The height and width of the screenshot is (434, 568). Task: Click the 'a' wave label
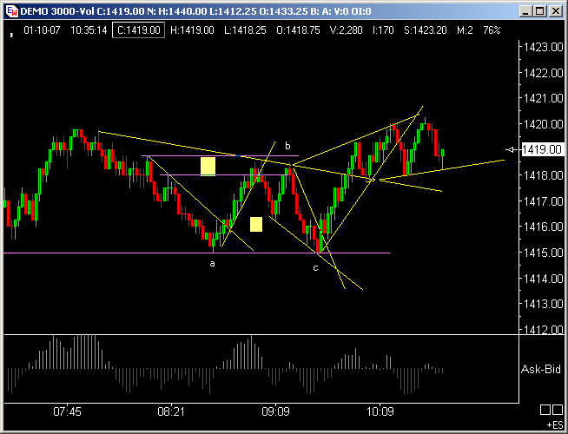[212, 264]
